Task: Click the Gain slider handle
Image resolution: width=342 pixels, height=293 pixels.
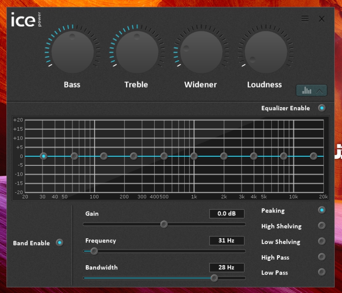Action: pos(164,224)
